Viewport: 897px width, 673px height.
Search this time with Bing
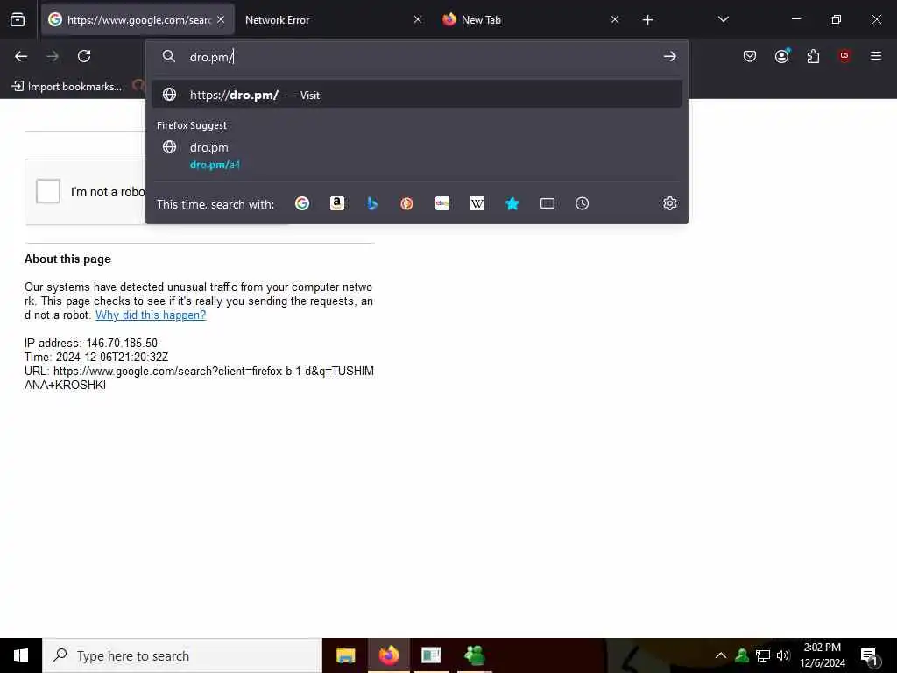[372, 203]
